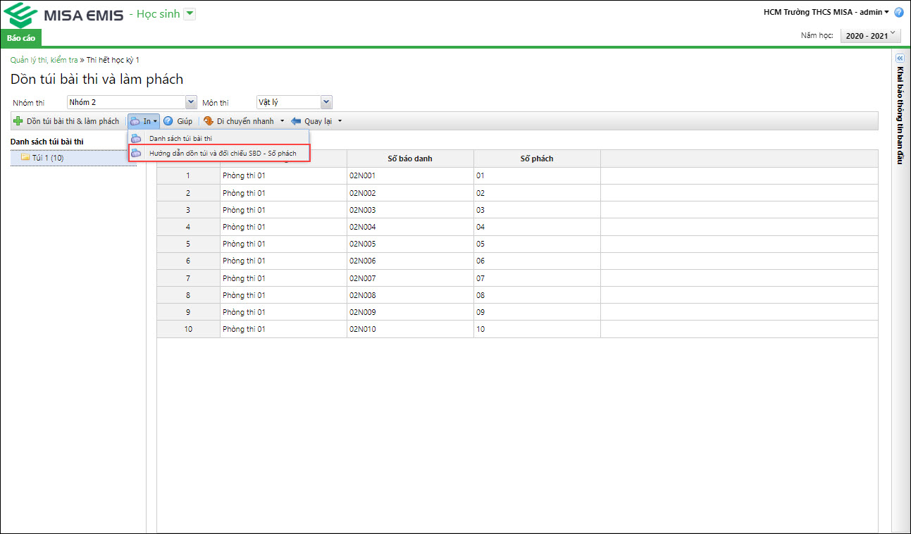
Task: Open the Môn thi dropdown
Action: [x=326, y=103]
